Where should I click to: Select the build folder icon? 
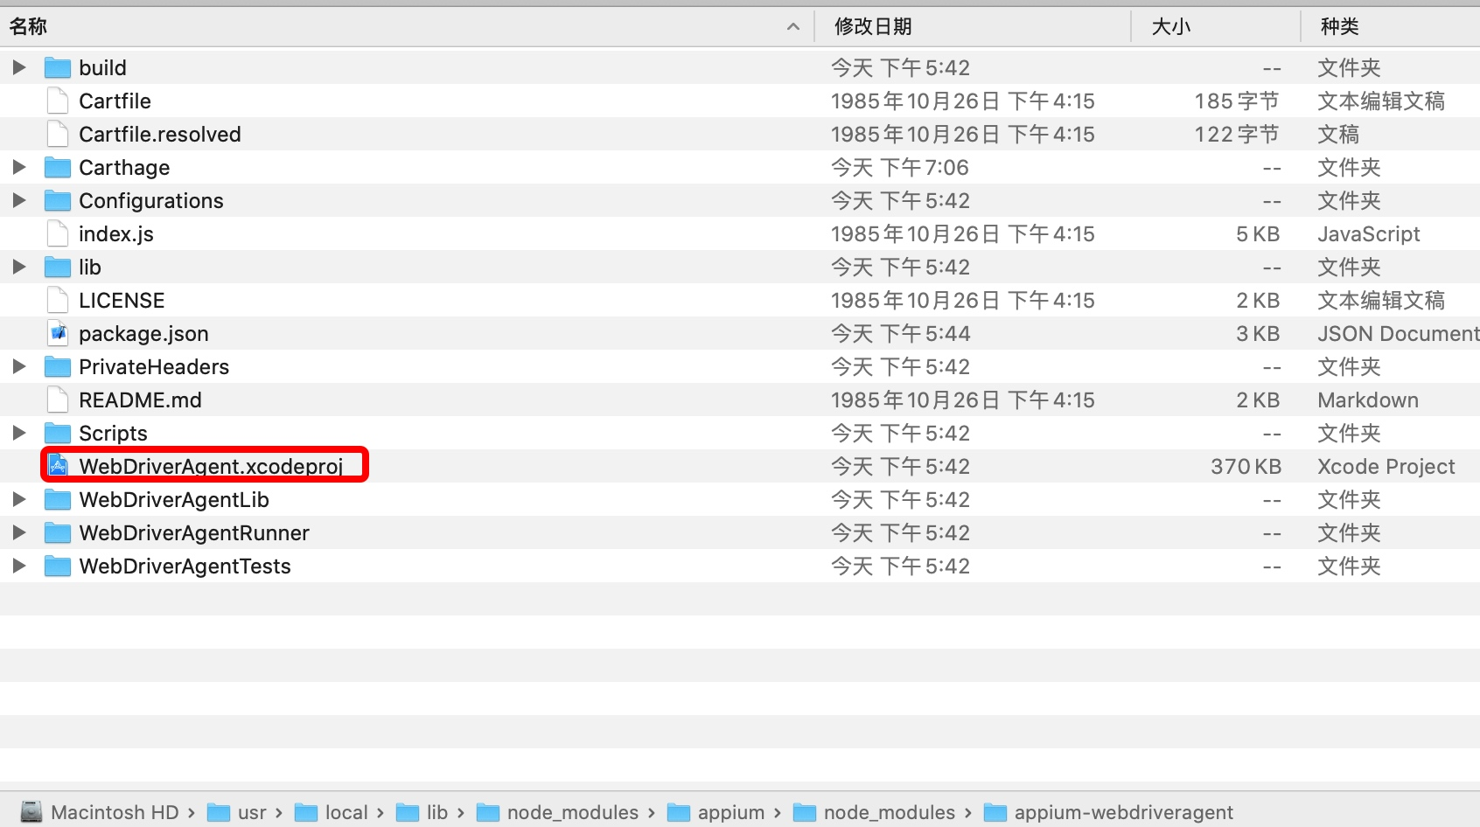[58, 67]
